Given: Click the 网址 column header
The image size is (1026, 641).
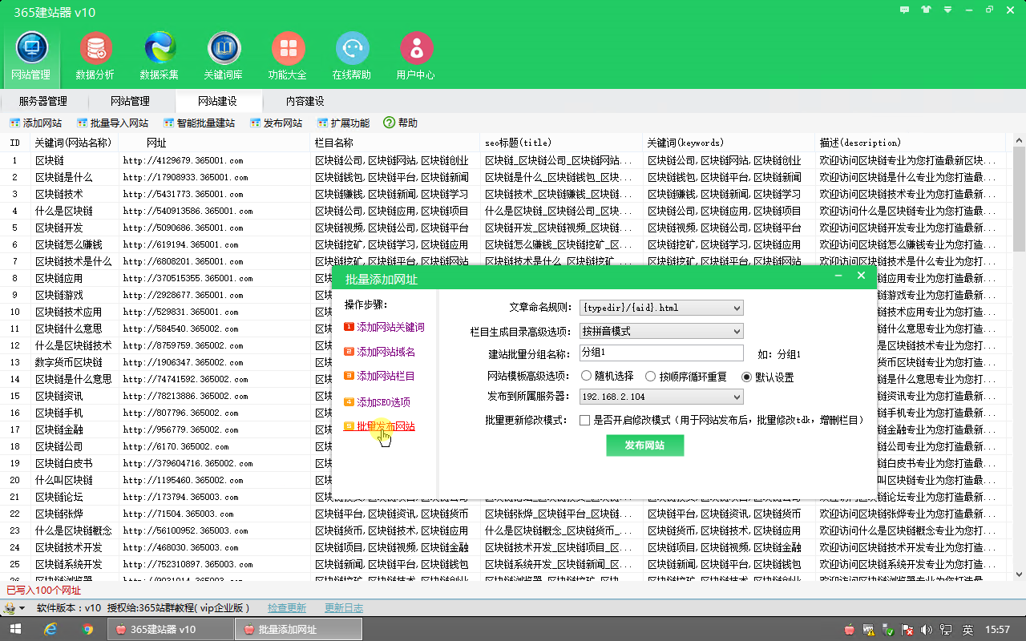Looking at the screenshot, I should click(214, 143).
